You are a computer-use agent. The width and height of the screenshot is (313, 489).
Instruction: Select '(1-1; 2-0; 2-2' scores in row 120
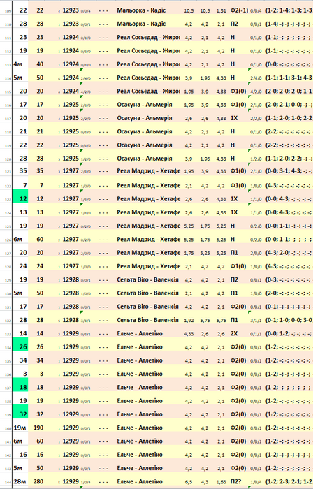pyautogui.click(x=289, y=159)
